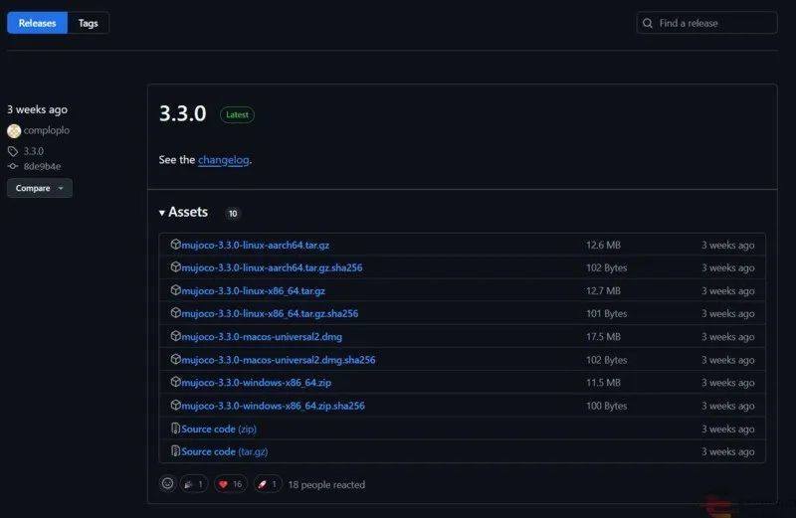Click package icon for linux-x86_64.tar.gz

176,290
